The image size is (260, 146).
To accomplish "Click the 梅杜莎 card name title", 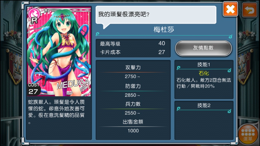I will pos(164,30).
